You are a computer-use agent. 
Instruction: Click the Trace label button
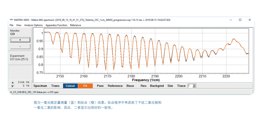coord(181,86)
